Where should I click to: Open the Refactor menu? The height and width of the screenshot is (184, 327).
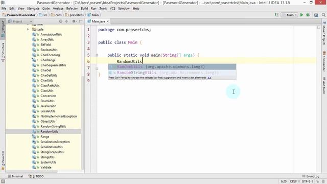(x=72, y=8)
